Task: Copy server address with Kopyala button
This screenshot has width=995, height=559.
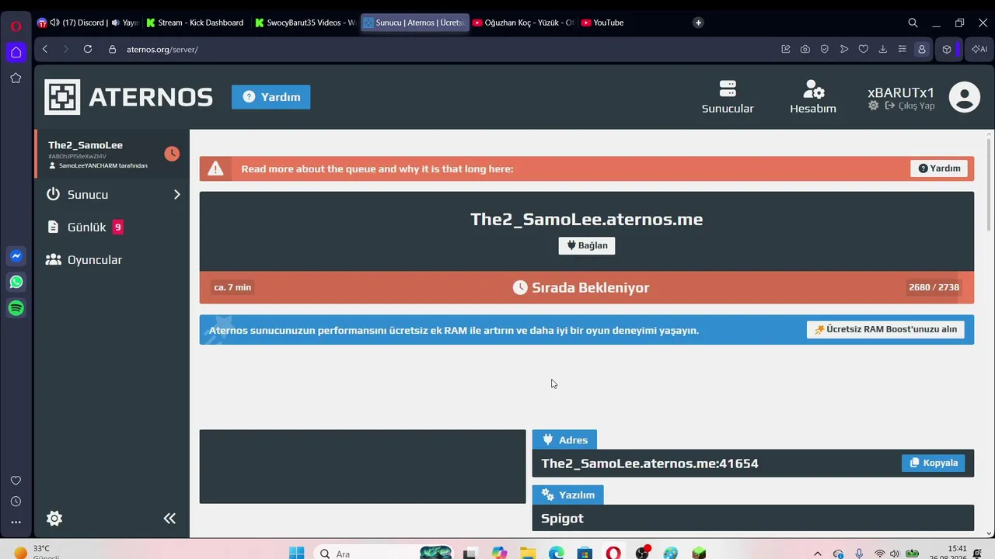Action: pos(933,463)
